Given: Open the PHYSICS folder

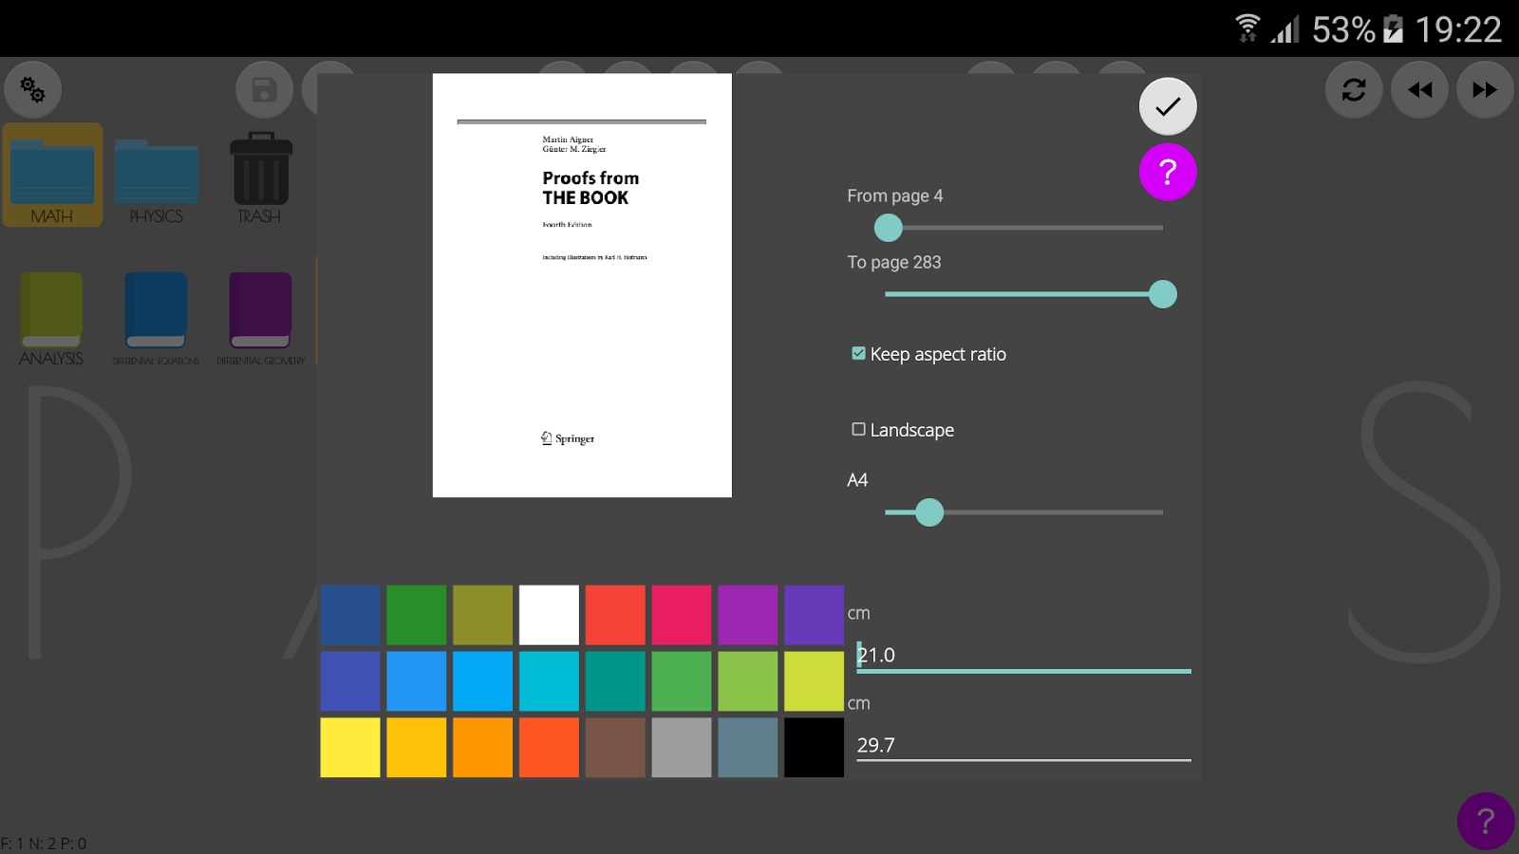Looking at the screenshot, I should click(157, 179).
